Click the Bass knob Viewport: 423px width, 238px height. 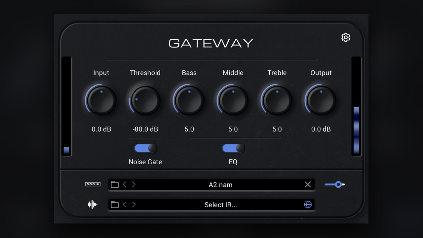point(189,100)
